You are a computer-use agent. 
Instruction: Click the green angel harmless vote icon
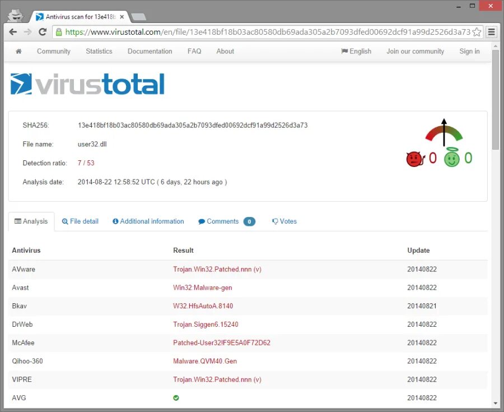452,158
